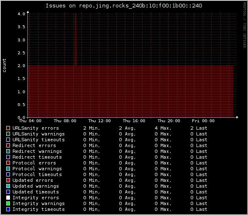248x215 pixels.
Task: Click the Updated errors red swatch
Action: coord(8,180)
